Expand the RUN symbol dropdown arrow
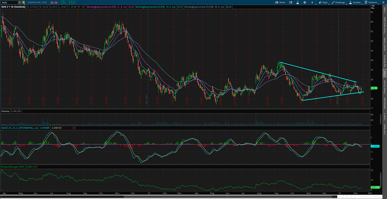This screenshot has height=199, width=387. pos(19,2)
